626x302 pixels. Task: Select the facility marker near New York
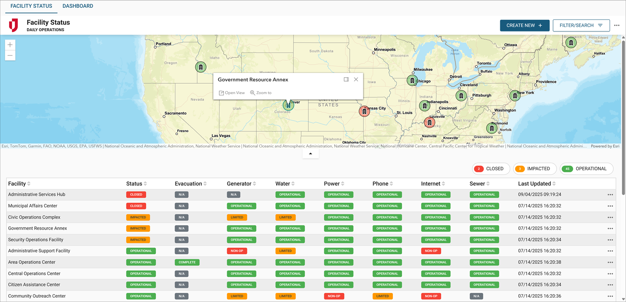(514, 95)
